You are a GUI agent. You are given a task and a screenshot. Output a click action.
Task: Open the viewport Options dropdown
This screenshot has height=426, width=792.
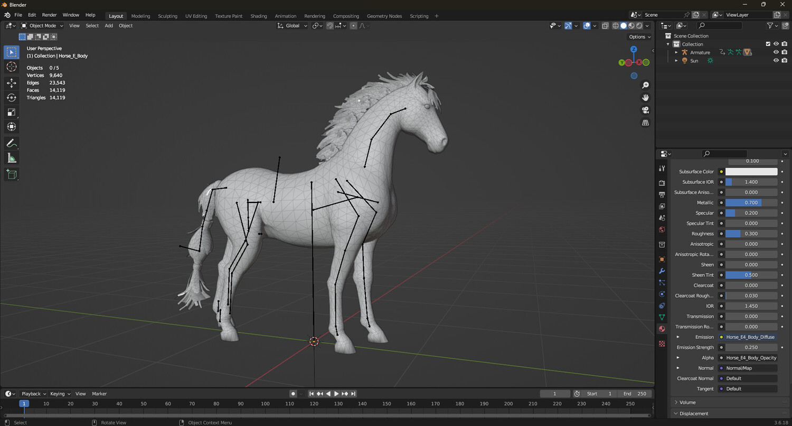coord(639,37)
